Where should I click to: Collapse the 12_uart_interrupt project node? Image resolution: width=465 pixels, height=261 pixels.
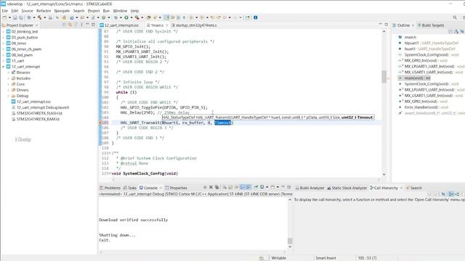pos(4,67)
